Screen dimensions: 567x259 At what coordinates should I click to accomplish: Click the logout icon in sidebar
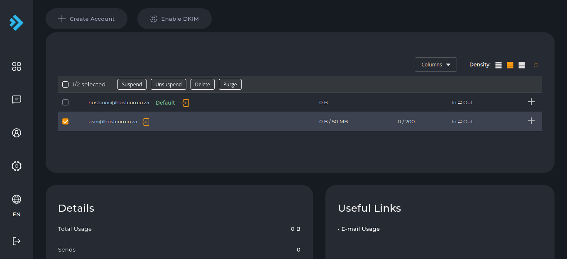coord(17,241)
